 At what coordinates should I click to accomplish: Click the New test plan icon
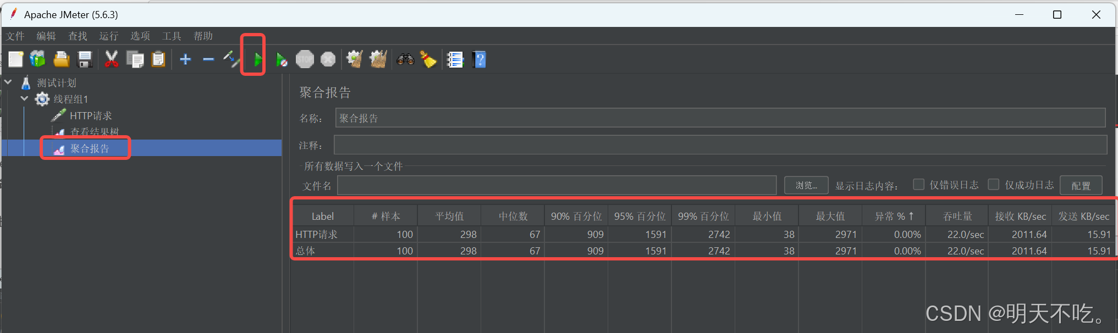[15, 59]
